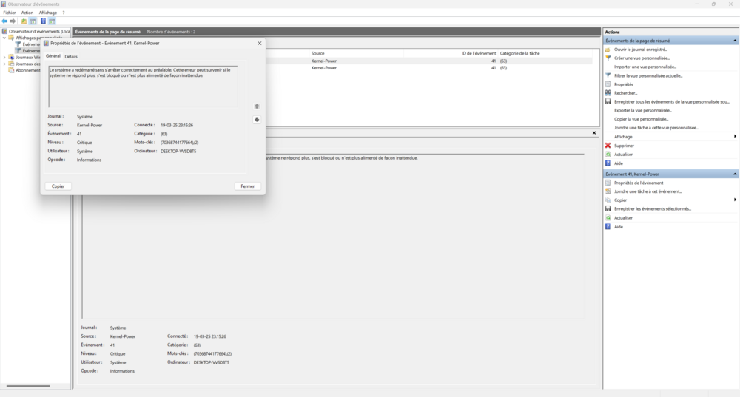Expand the Journaux Windows tree node

tap(4, 57)
